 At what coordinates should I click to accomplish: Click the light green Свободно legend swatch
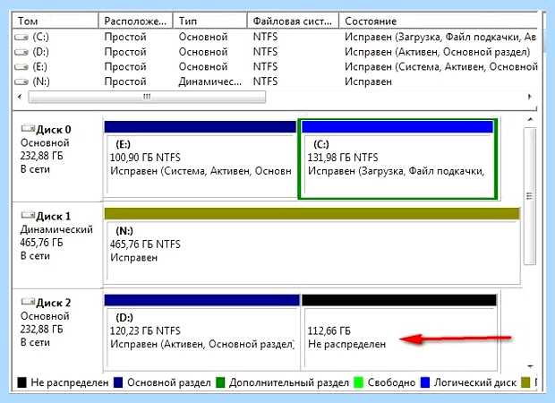[359, 382]
